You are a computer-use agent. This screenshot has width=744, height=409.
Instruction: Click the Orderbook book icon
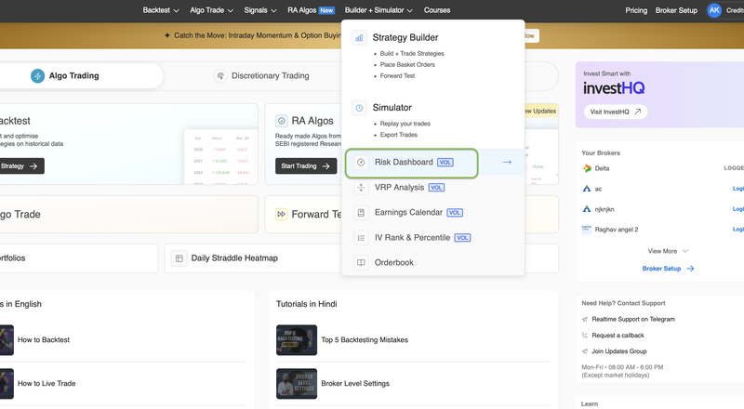[x=361, y=262]
